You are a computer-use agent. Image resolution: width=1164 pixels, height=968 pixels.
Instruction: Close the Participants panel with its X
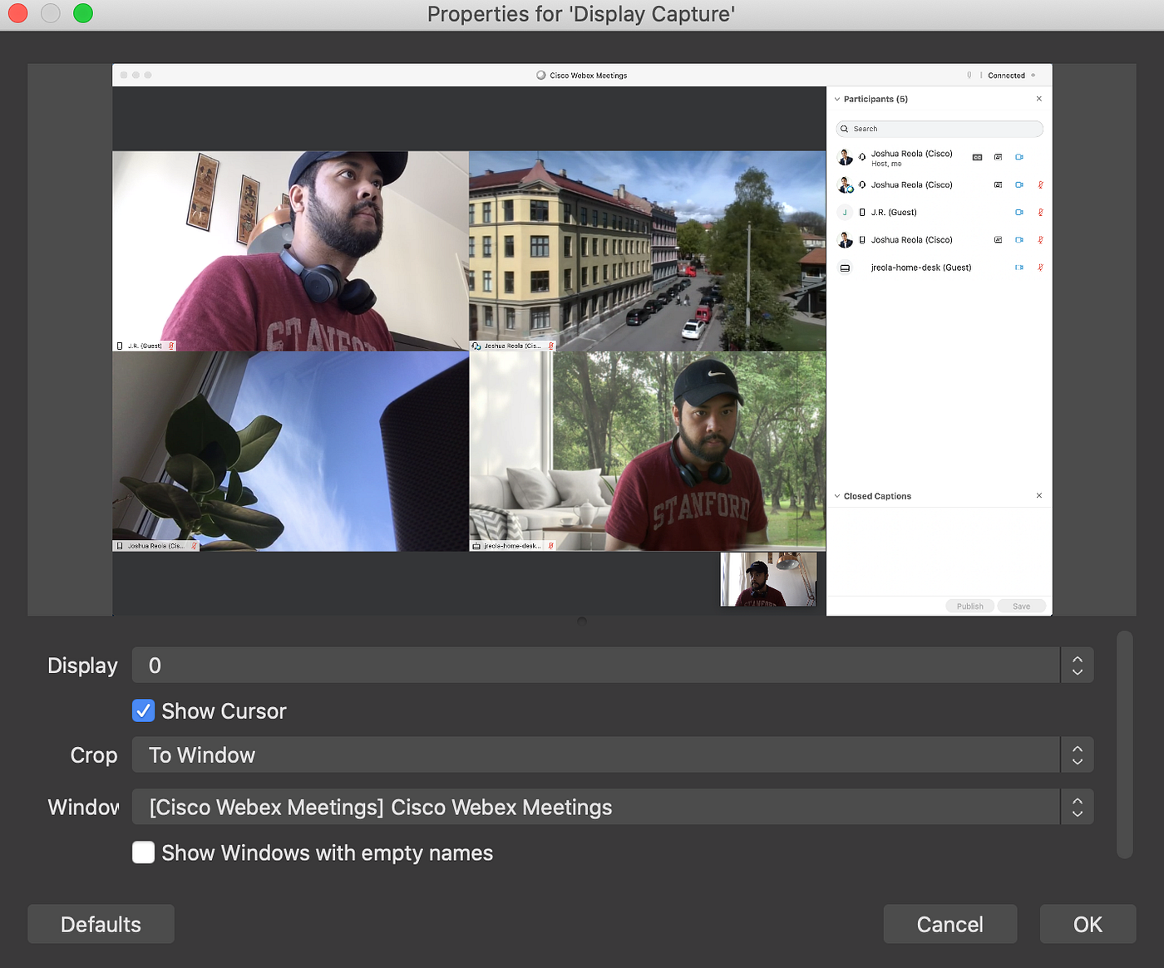(1039, 99)
